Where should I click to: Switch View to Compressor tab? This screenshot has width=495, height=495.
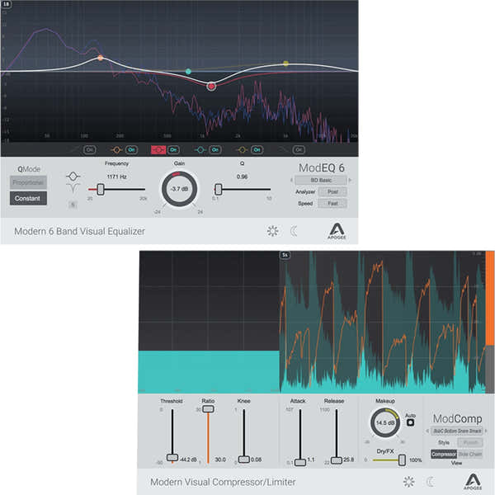(444, 455)
